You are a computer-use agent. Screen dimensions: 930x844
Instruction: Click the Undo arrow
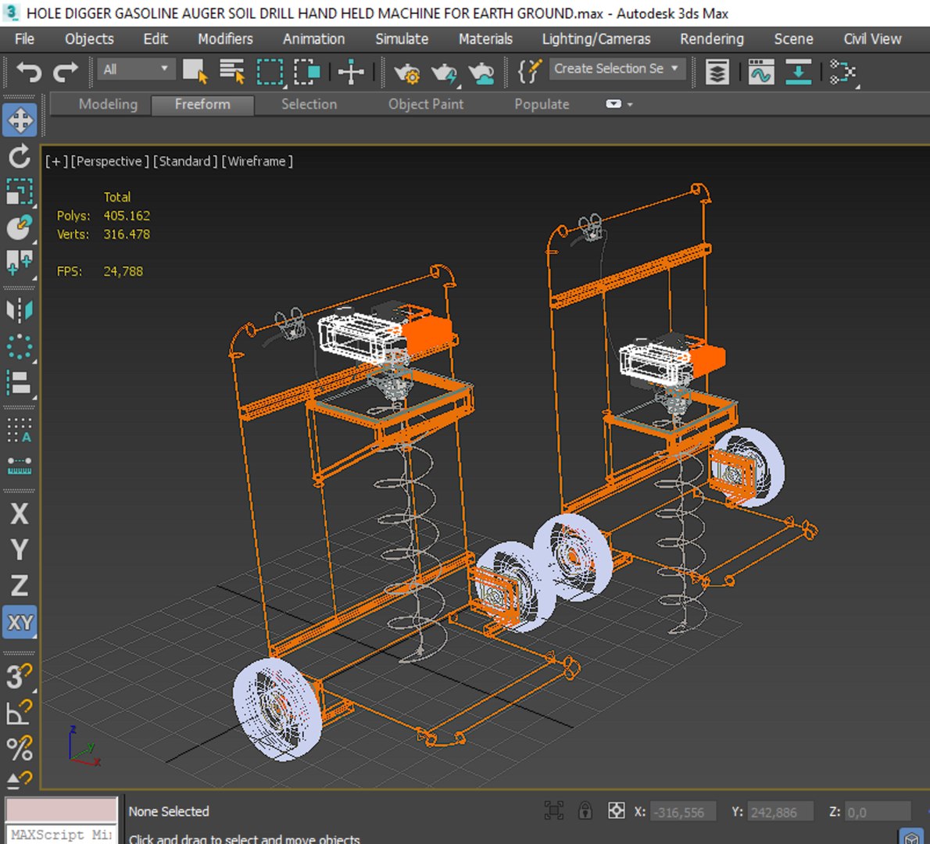tap(29, 73)
